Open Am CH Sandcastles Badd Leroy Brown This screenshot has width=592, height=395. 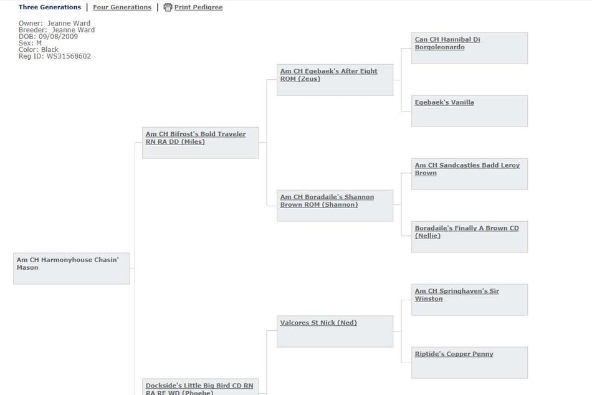click(x=467, y=169)
